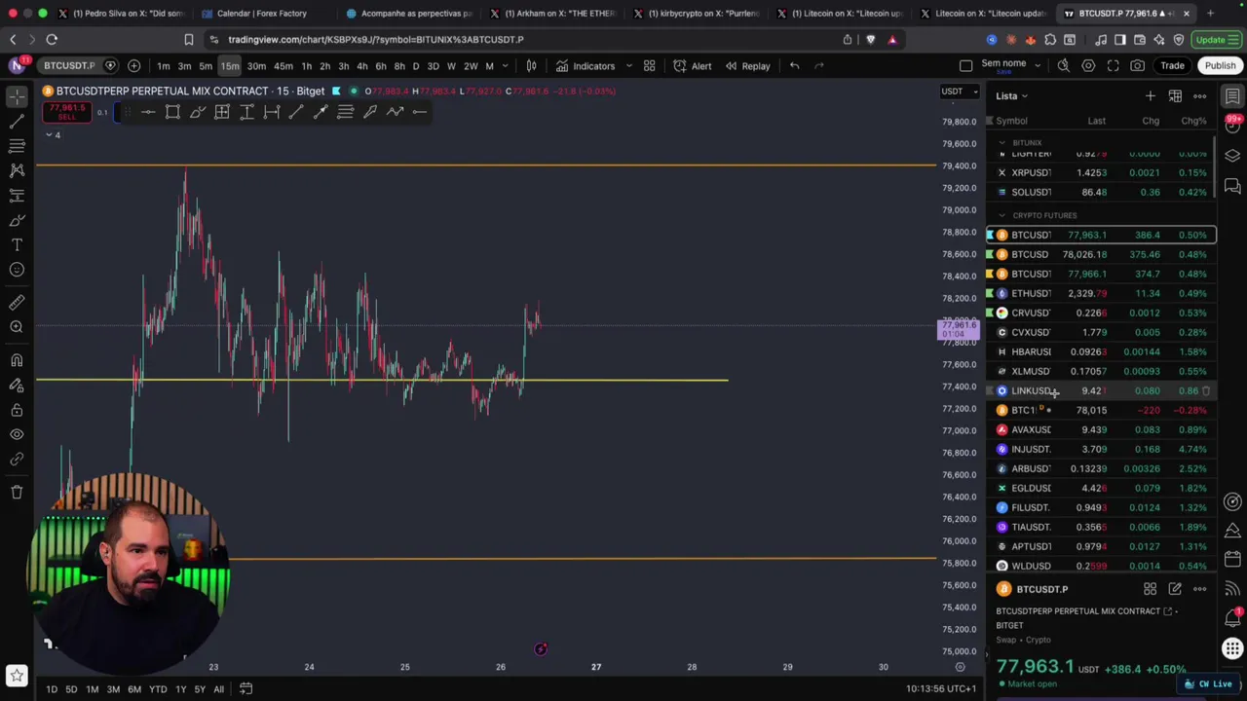Viewport: 1247px width, 701px height.
Task: Click the Trade button
Action: click(x=1172, y=65)
